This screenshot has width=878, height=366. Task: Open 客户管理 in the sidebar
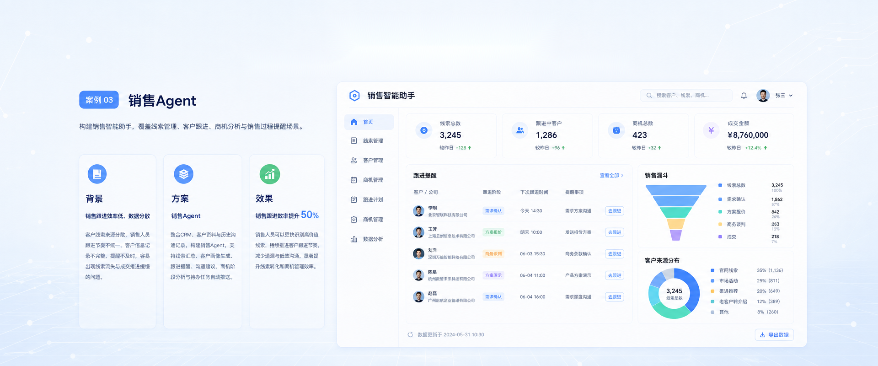coord(369,161)
